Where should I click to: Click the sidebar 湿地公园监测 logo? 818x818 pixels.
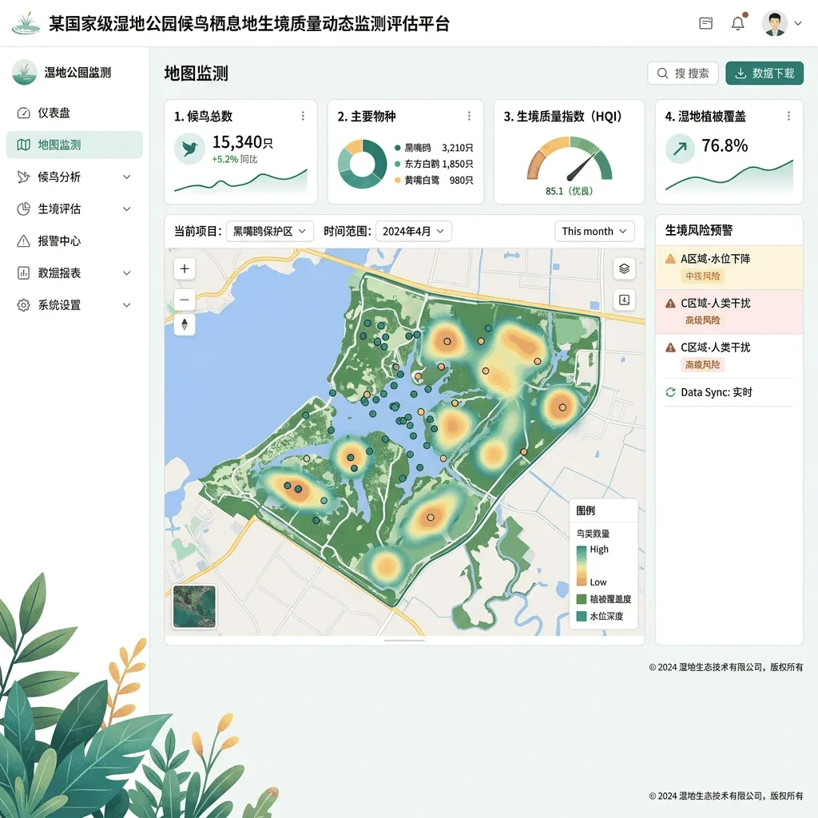(24, 73)
